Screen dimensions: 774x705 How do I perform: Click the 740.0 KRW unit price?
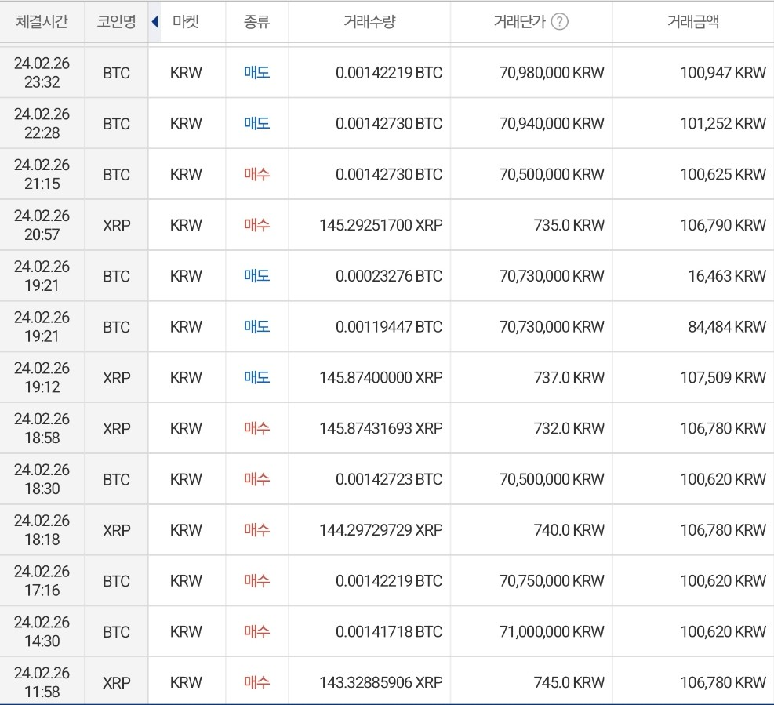coord(569,530)
